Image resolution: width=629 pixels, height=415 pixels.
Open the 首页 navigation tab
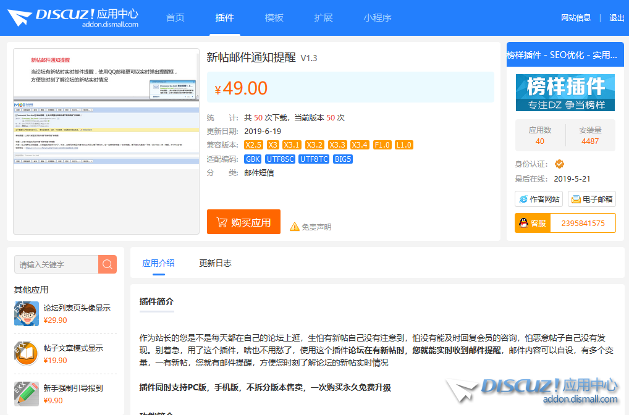175,18
